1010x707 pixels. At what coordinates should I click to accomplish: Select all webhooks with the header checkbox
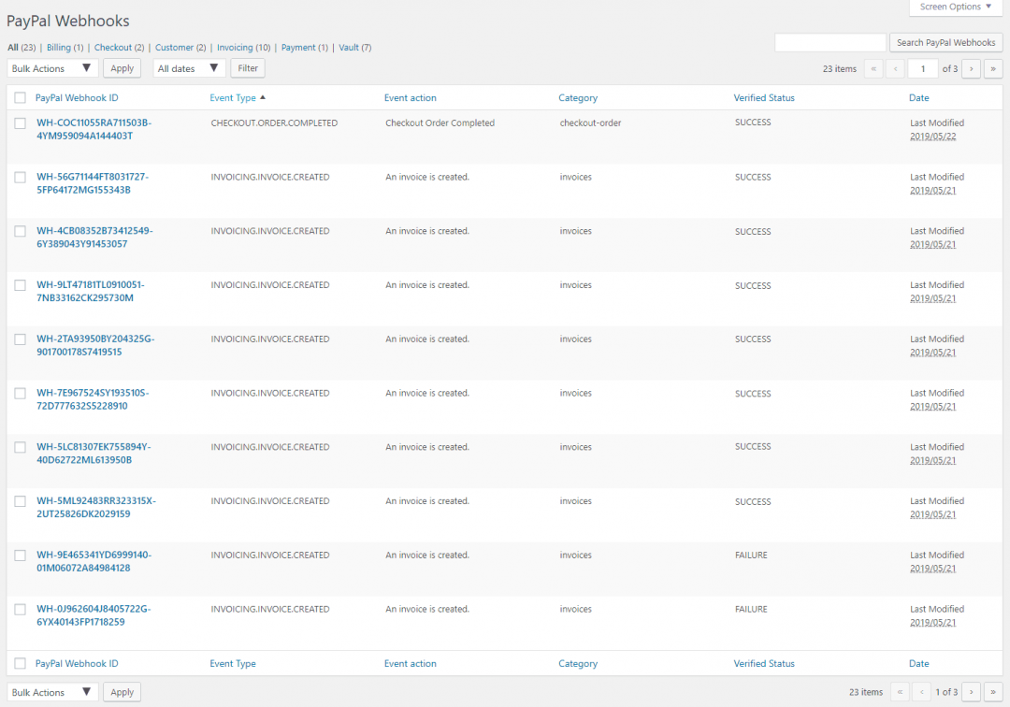coord(20,97)
